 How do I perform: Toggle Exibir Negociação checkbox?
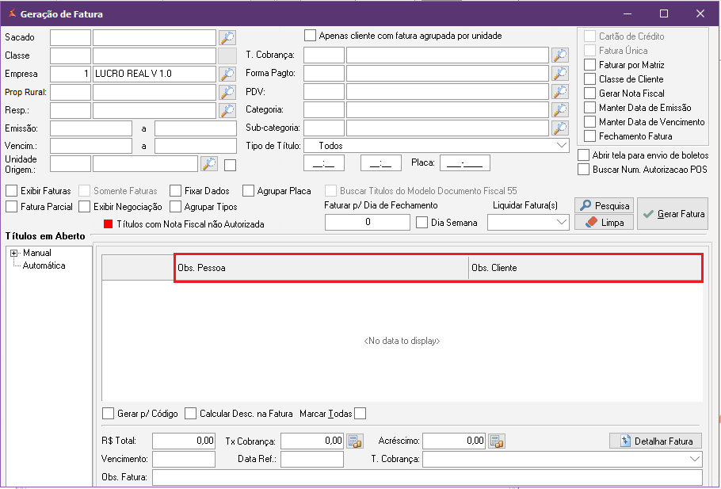coord(84,207)
